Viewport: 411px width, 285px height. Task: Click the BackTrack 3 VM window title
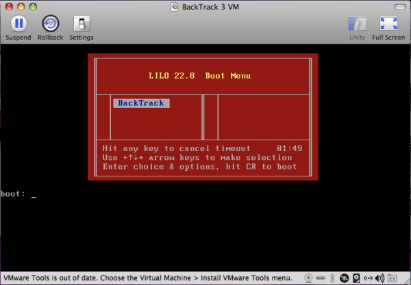point(210,7)
